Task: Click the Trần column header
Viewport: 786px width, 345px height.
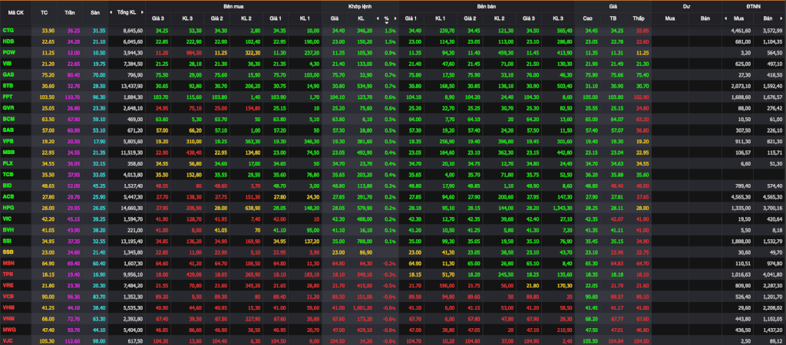Action: pos(70,12)
